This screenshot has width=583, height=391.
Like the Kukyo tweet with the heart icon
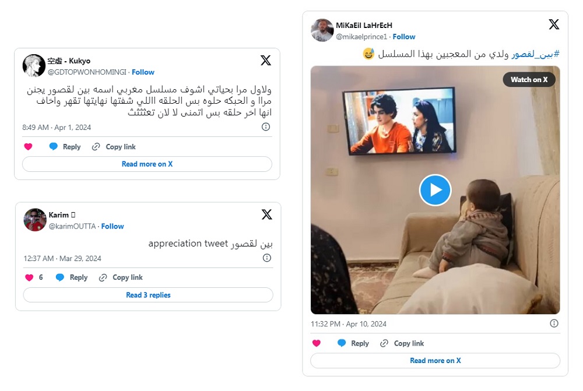point(28,147)
